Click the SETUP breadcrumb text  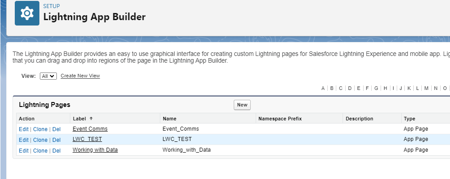point(51,6)
